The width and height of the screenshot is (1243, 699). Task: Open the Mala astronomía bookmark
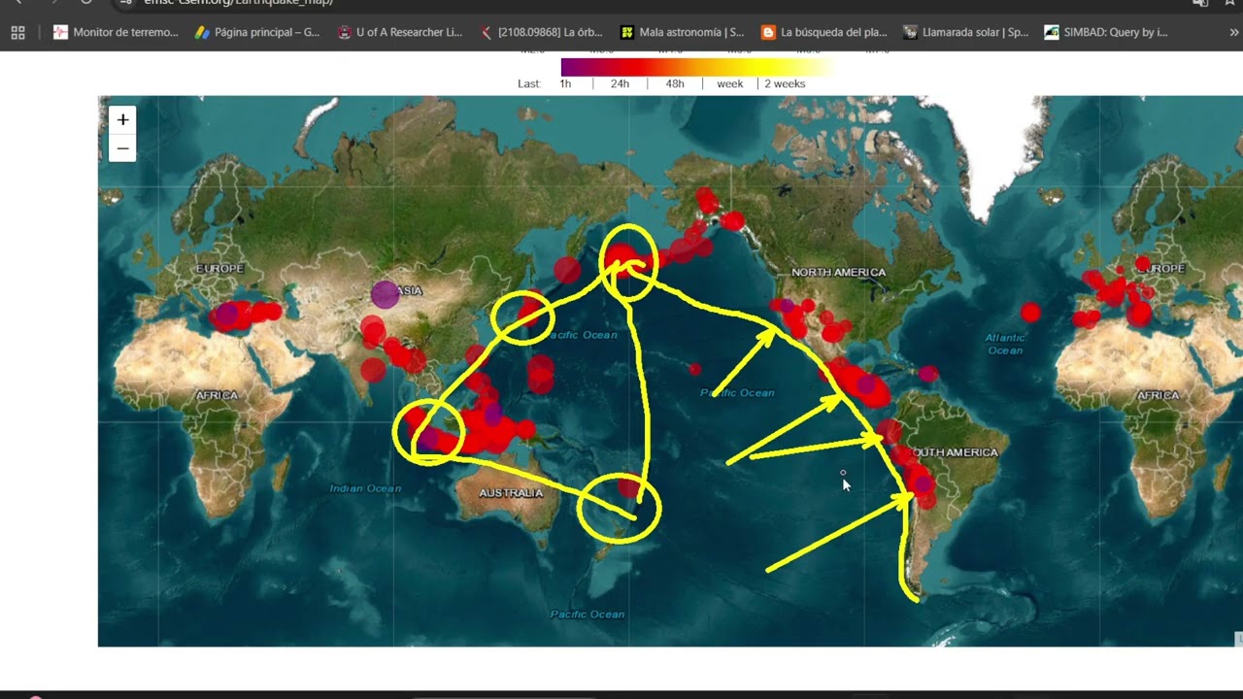tap(683, 32)
